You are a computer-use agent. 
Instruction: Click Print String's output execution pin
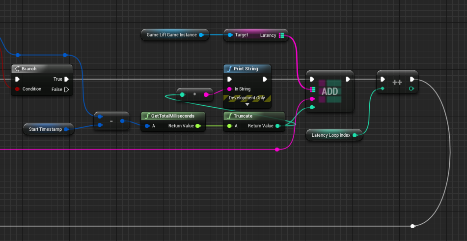(x=265, y=79)
